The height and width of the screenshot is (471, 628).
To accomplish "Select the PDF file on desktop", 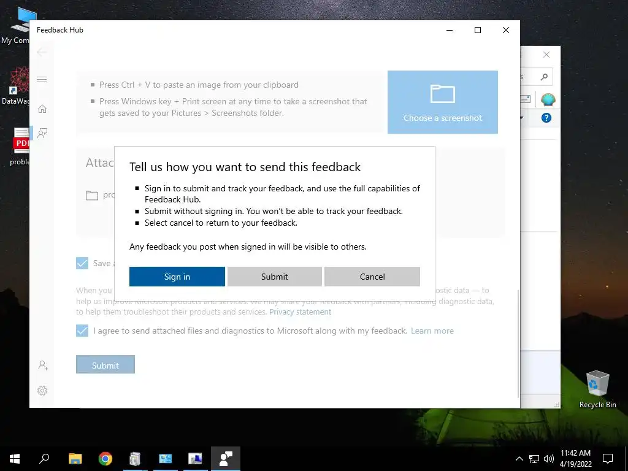I will (x=19, y=147).
